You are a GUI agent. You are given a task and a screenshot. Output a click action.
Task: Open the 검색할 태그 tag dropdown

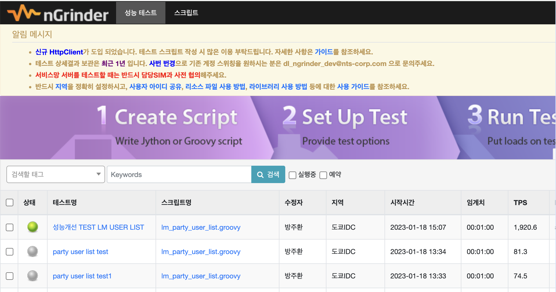pos(56,174)
